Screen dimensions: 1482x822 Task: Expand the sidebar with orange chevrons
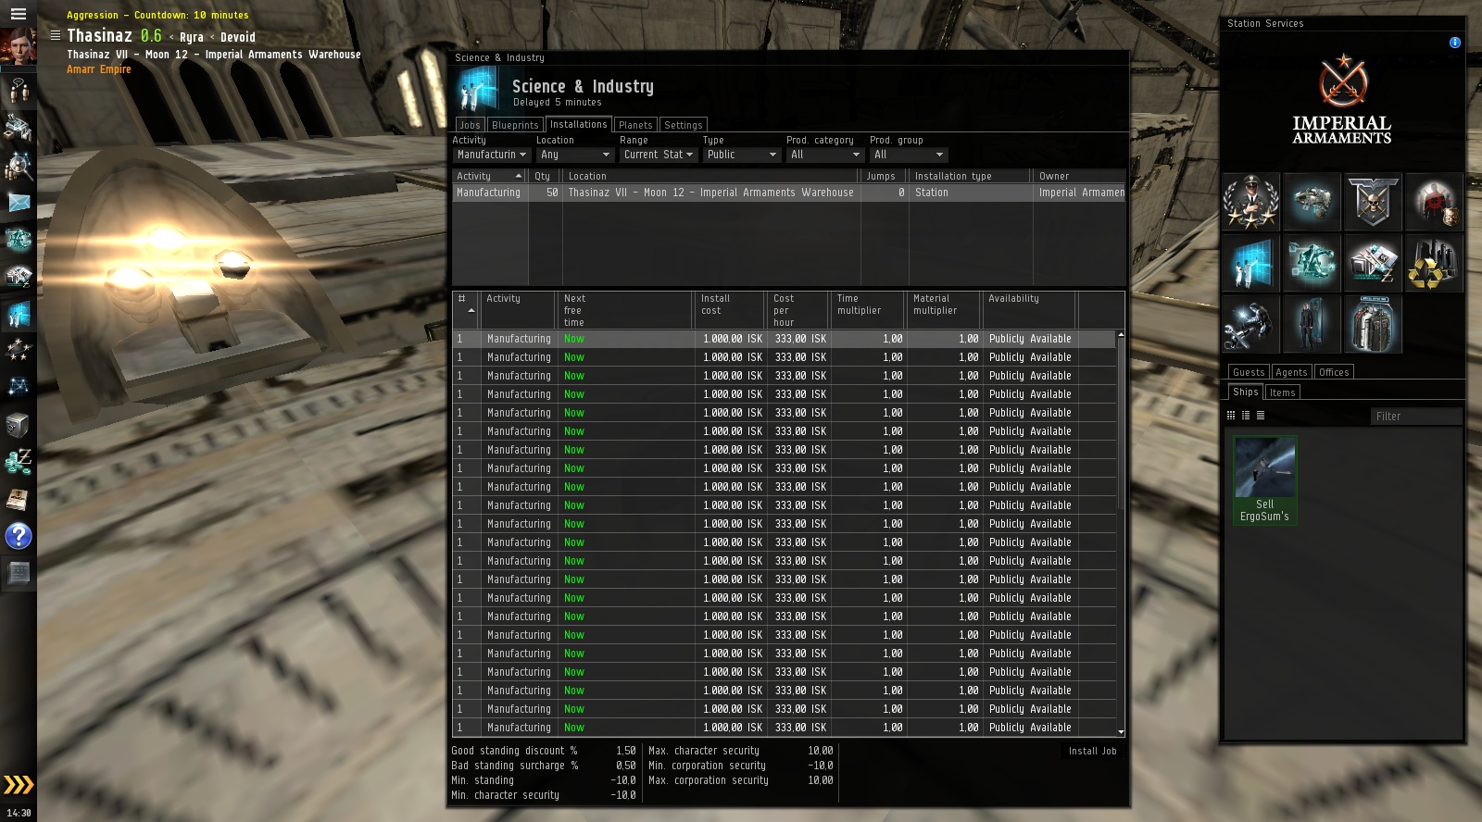pos(19,785)
